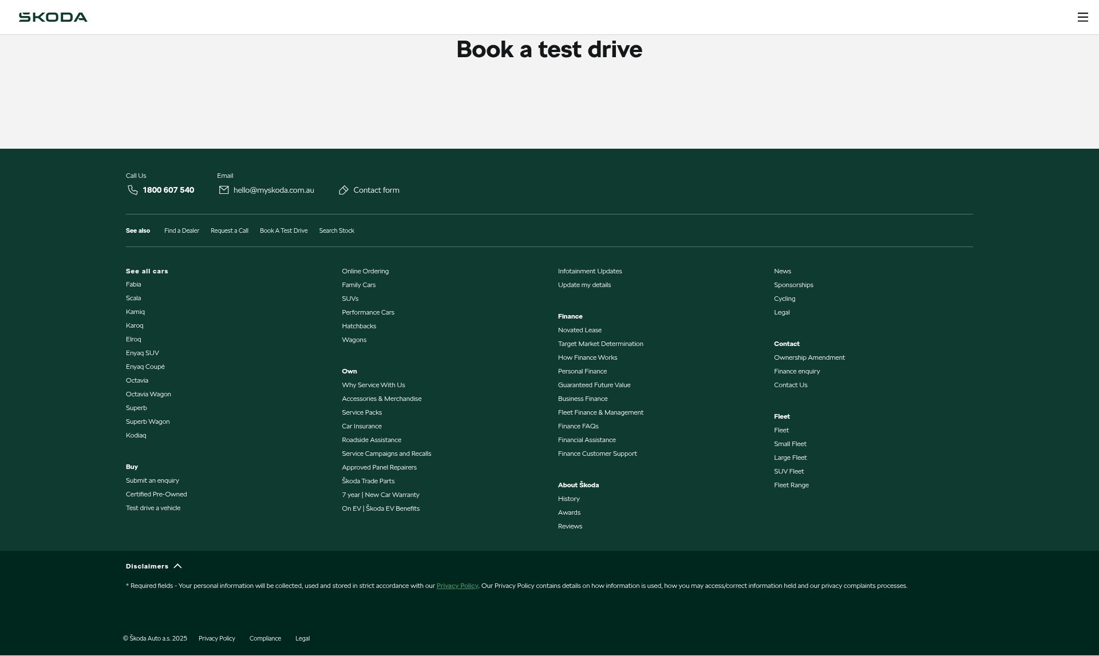The height and width of the screenshot is (656, 1099).
Task: Call 1800 607 540 link
Action: [x=168, y=190]
